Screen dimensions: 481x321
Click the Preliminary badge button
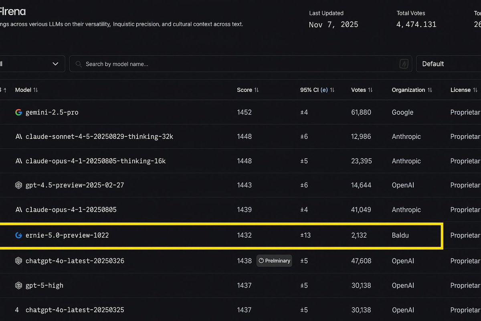(275, 261)
